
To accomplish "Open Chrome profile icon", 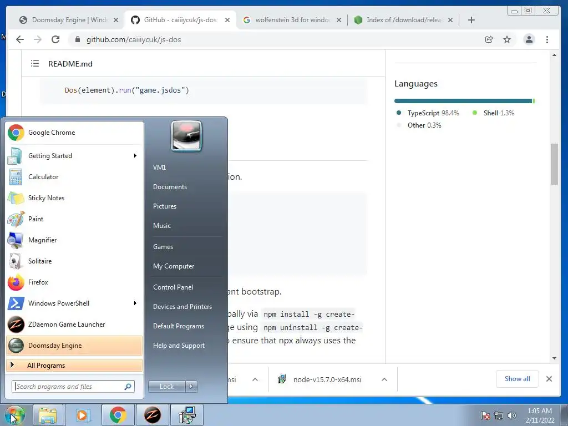I will pyautogui.click(x=529, y=39).
